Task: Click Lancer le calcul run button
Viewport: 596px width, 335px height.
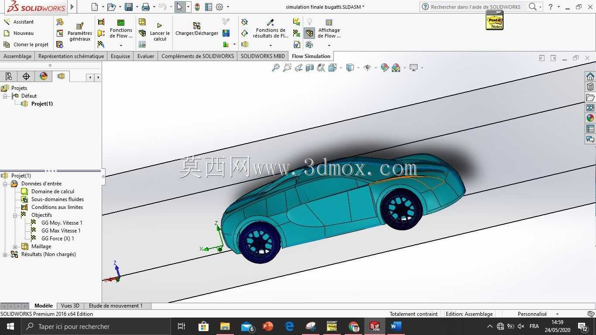Action: [x=160, y=32]
